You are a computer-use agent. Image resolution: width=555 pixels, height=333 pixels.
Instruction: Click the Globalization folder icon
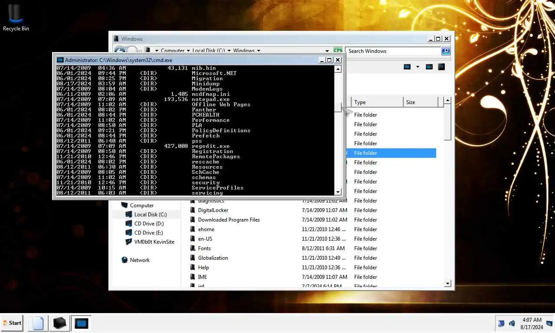coord(193,258)
